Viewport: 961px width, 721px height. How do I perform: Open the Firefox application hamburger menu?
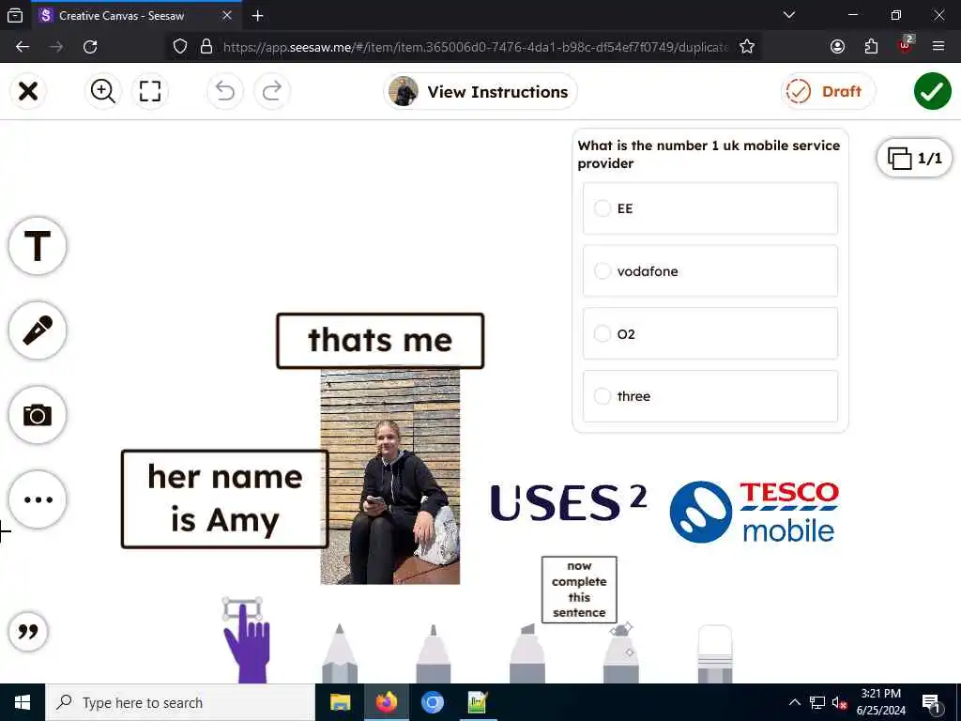[x=938, y=47]
